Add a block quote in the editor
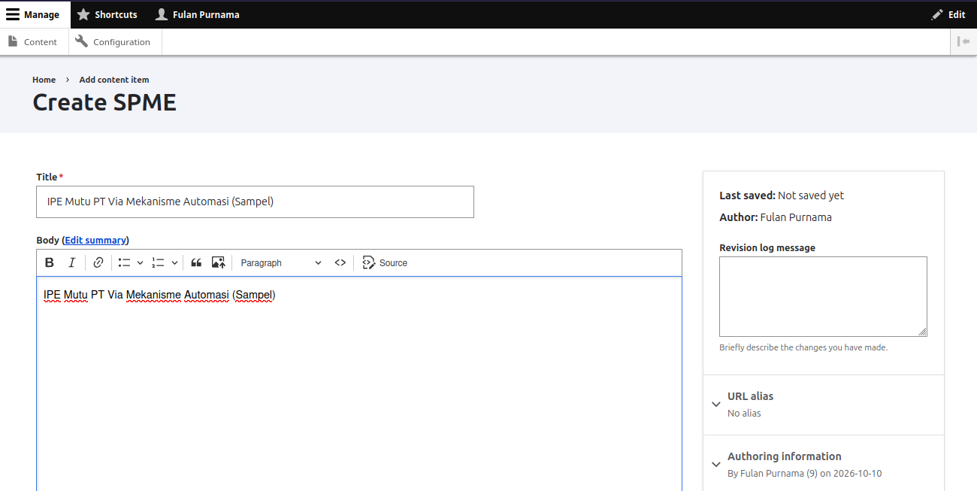 tap(196, 262)
